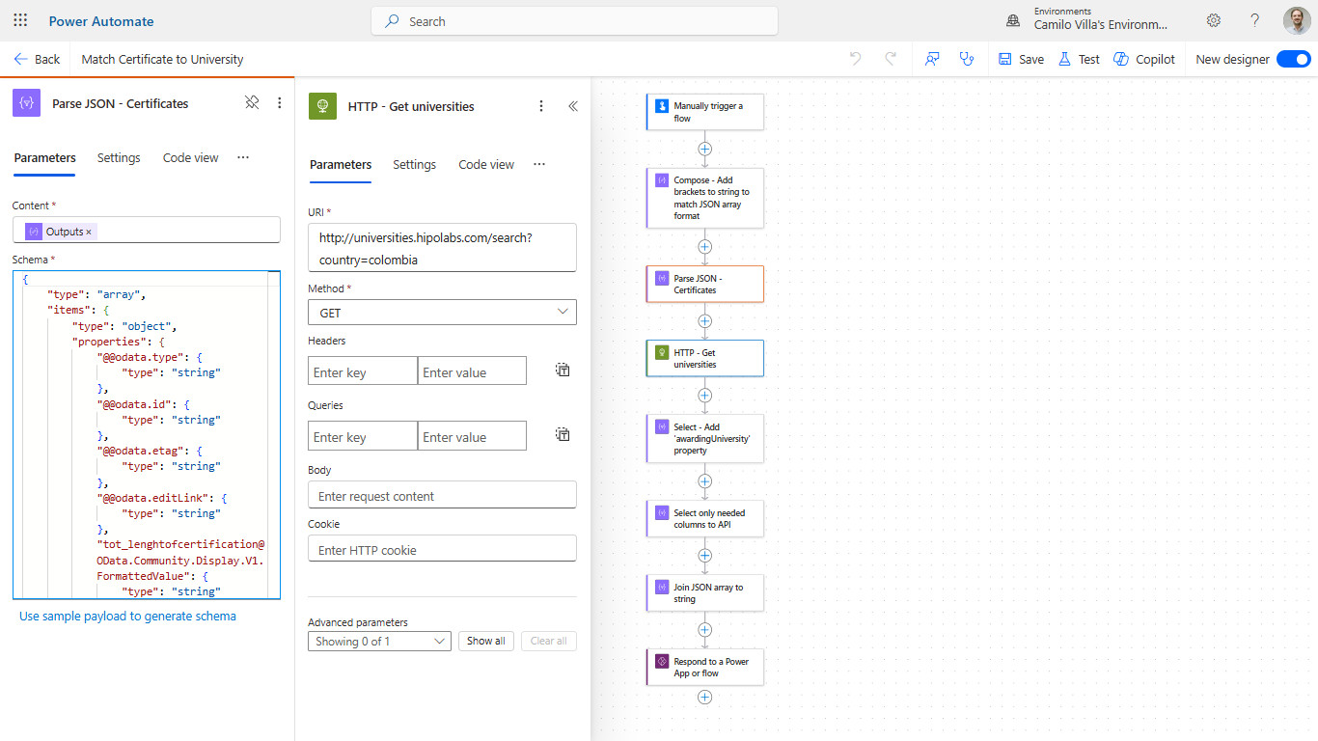The image size is (1318, 741).
Task: Open the Flow checker stethoscope icon
Action: (966, 59)
